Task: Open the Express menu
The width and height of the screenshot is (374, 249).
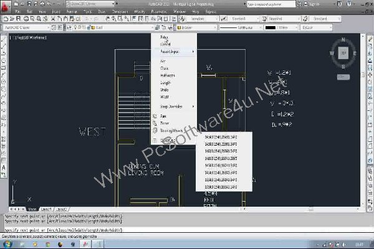Action: [x=211, y=11]
